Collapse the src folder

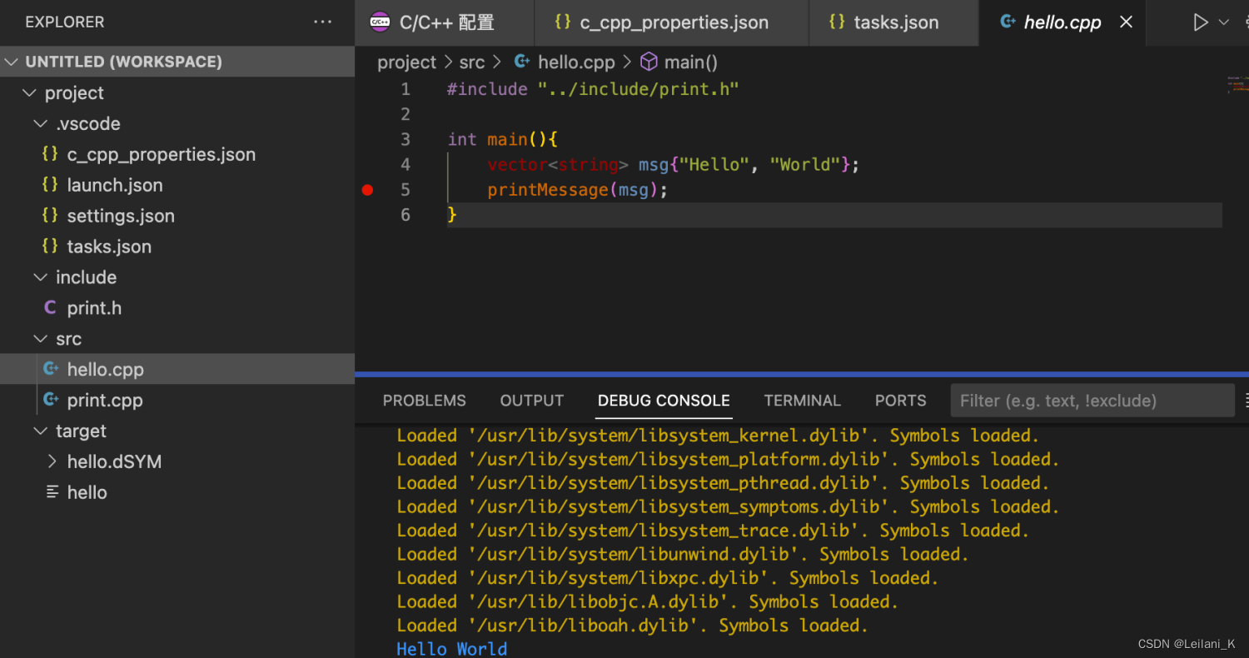(x=177, y=339)
